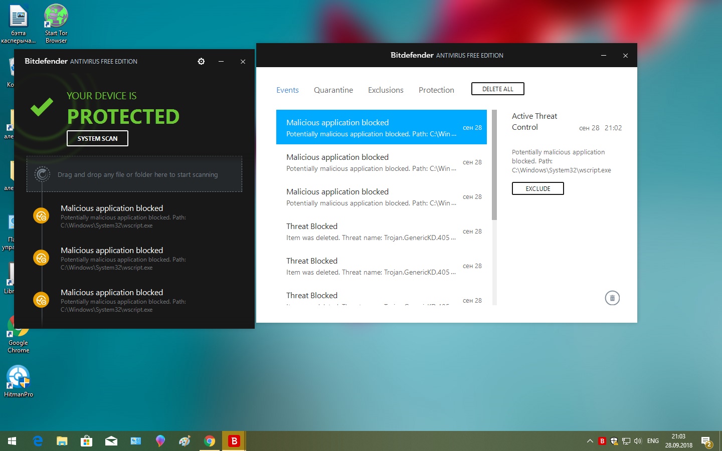Open the ENG language input selector
Screen dimensions: 722x451
point(653,441)
